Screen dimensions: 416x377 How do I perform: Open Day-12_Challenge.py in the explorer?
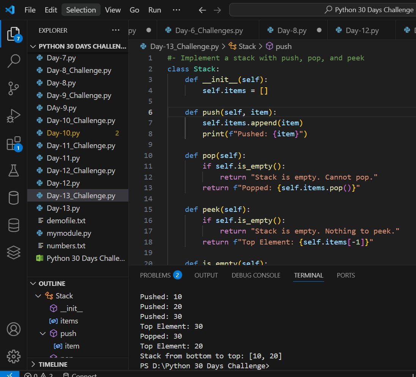[x=78, y=170]
